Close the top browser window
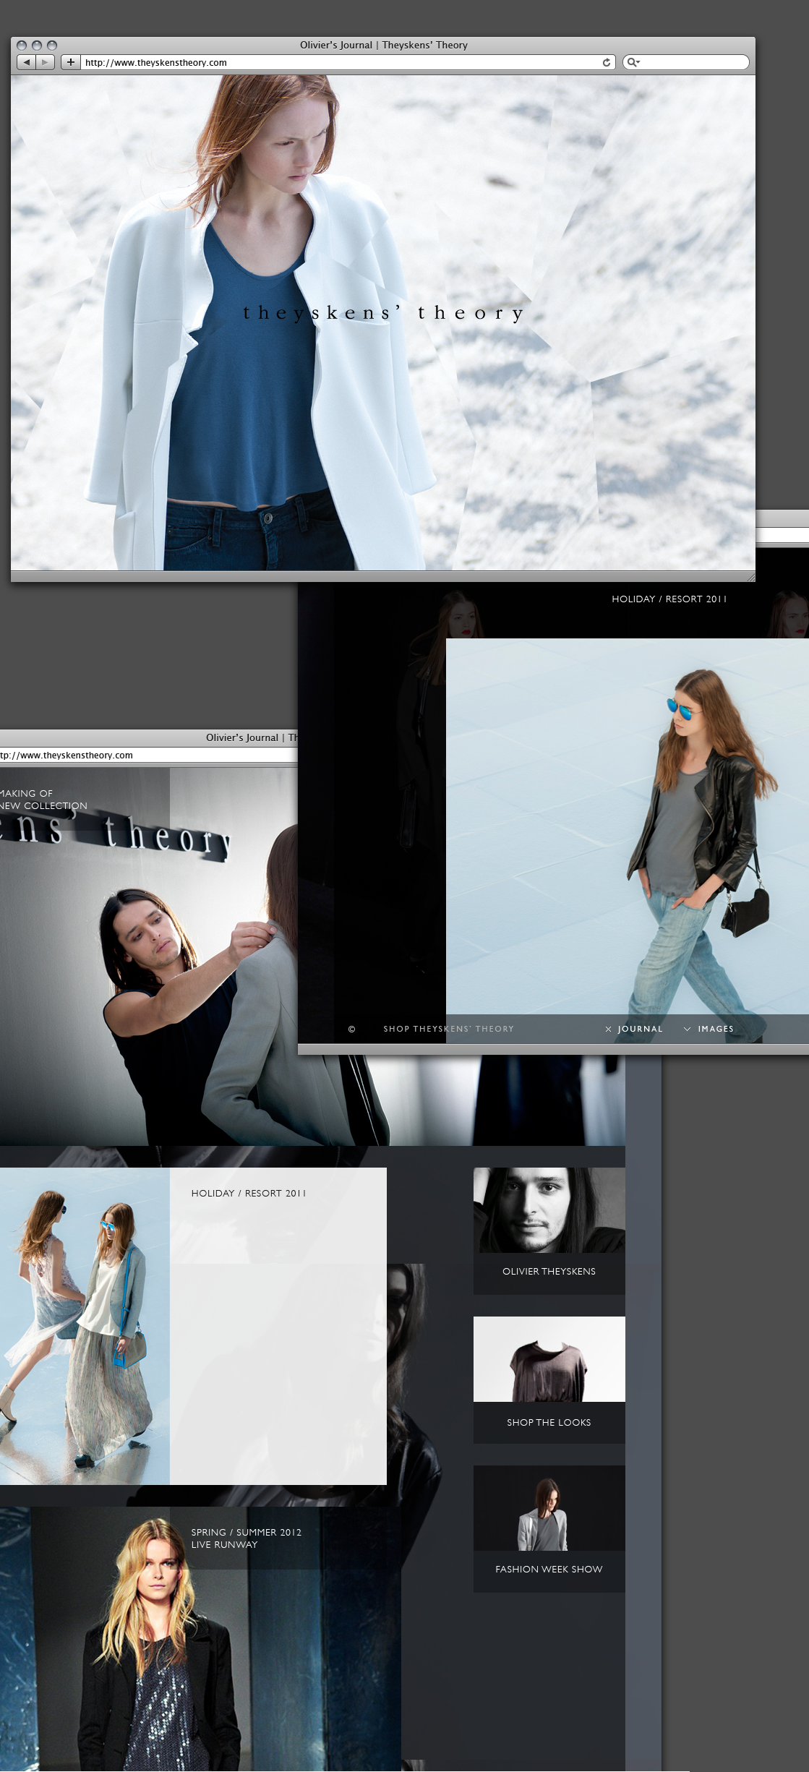The image size is (809, 1772). click(22, 45)
